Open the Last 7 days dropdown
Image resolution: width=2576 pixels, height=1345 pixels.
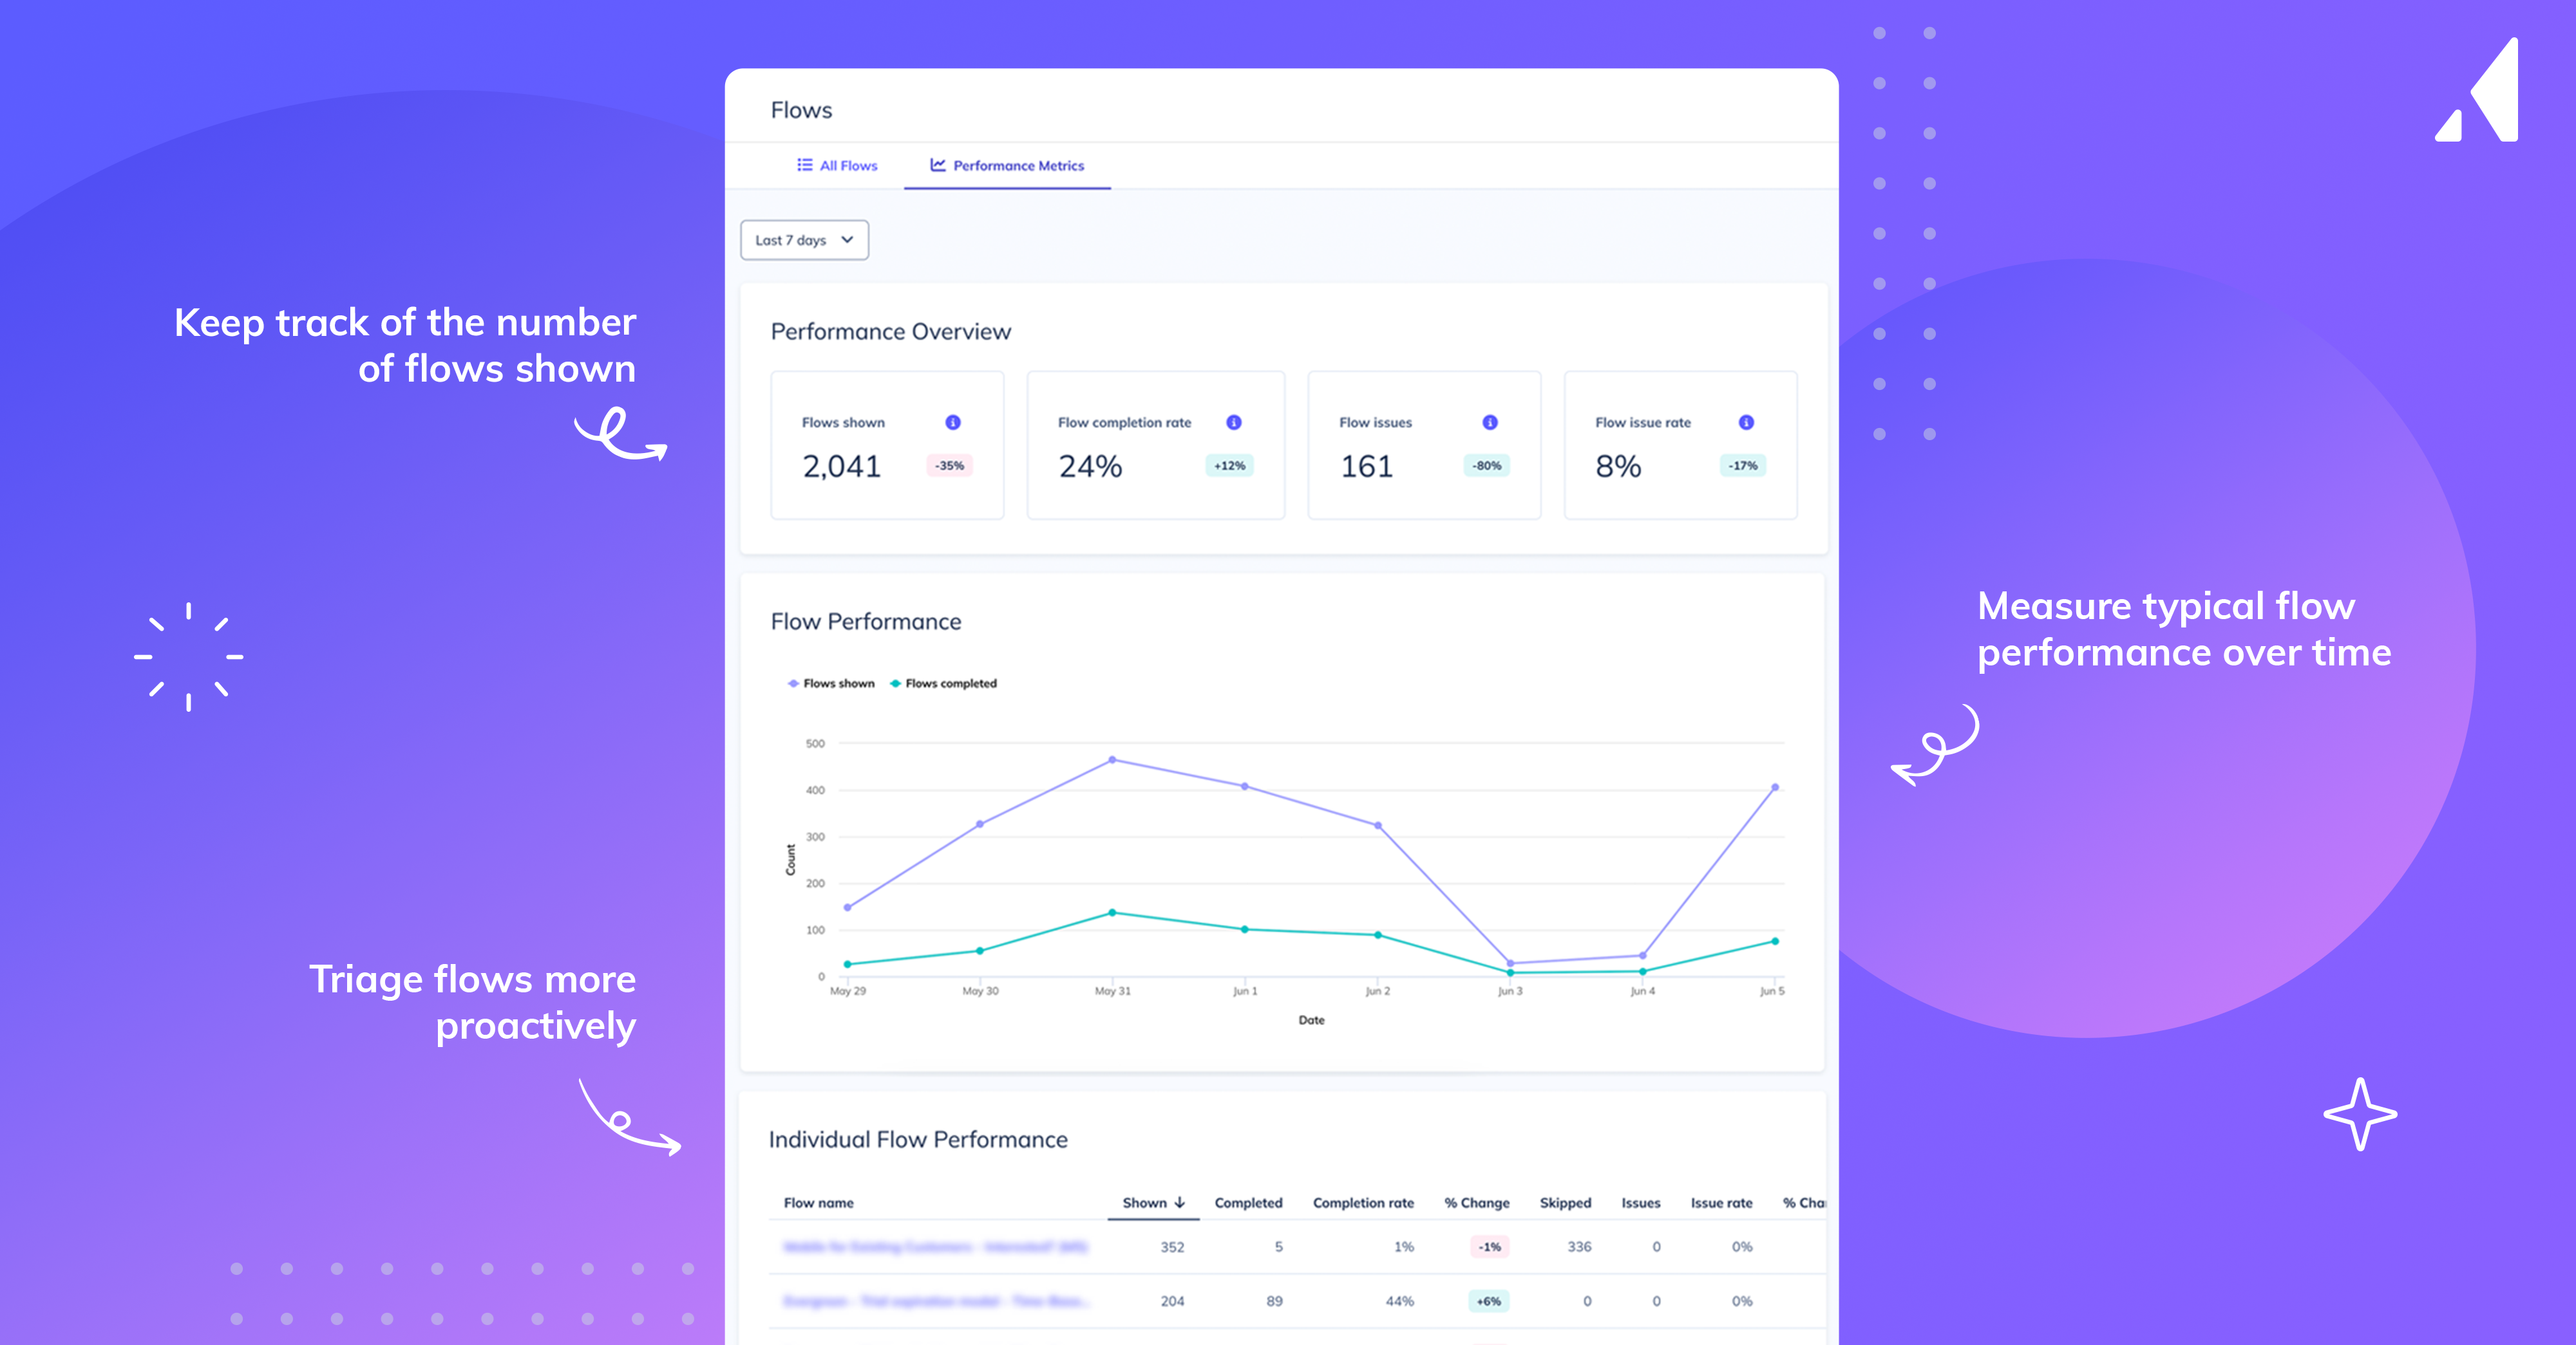coord(804,240)
